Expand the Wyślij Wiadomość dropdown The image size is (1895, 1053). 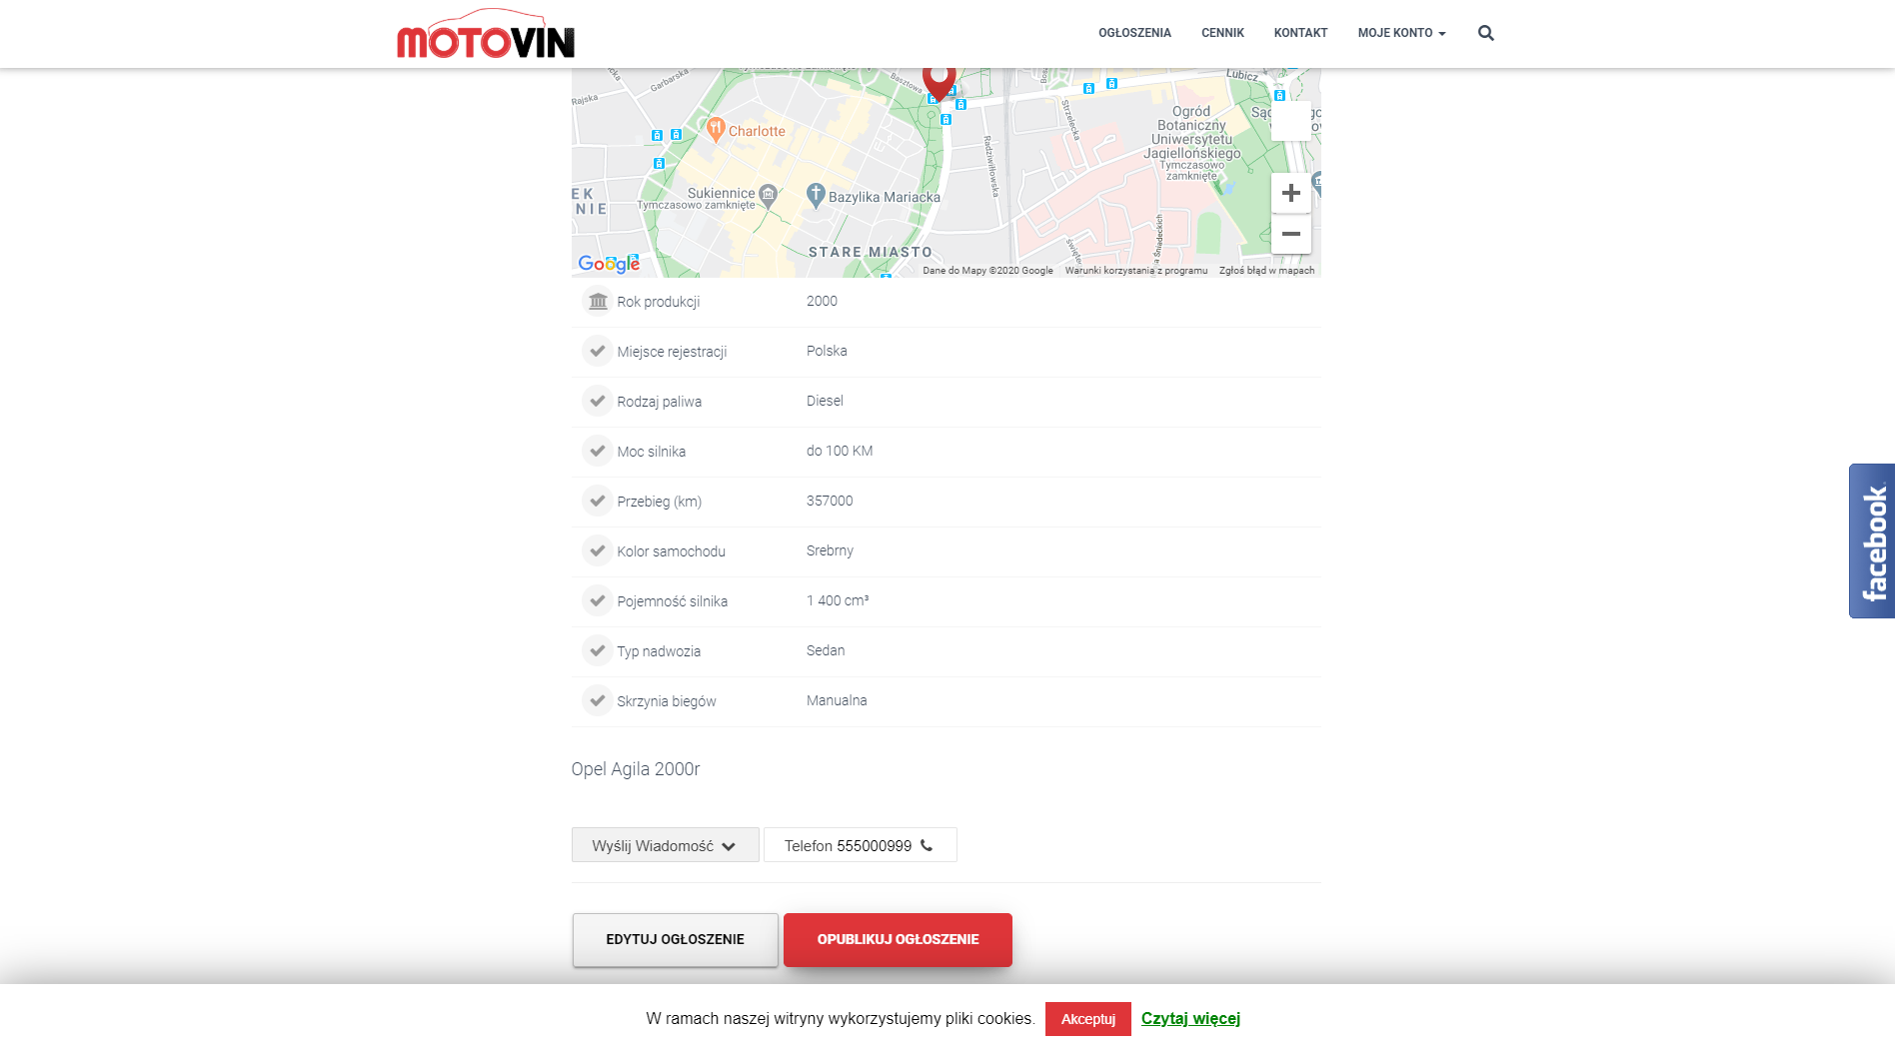click(x=665, y=845)
